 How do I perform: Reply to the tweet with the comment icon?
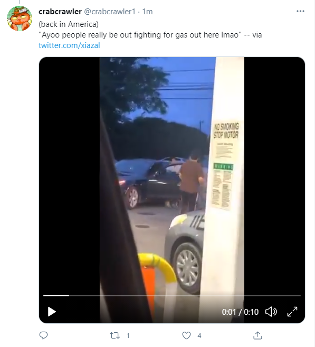(44, 335)
